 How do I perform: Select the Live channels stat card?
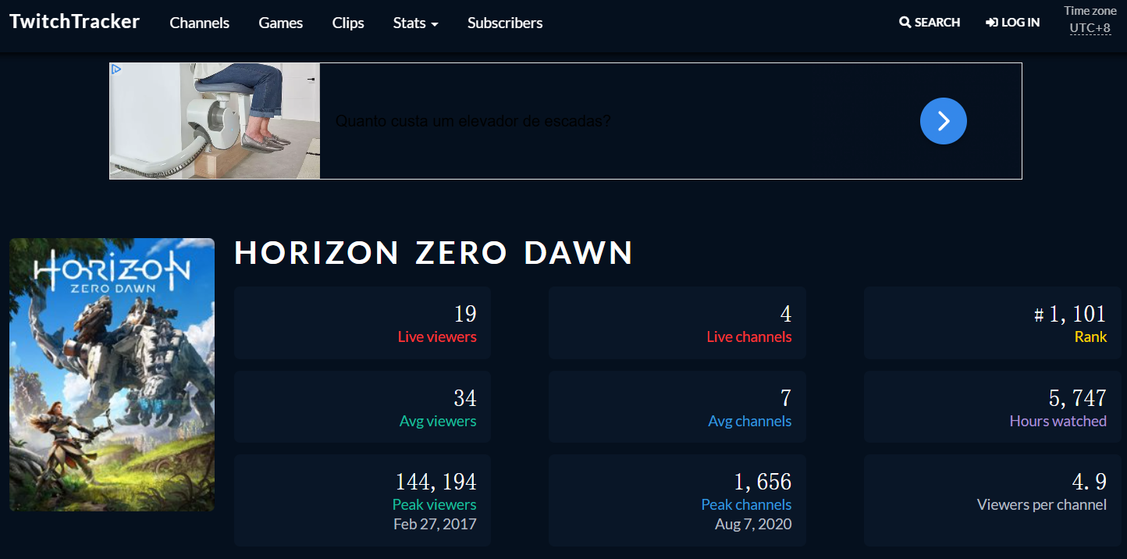[x=677, y=323]
